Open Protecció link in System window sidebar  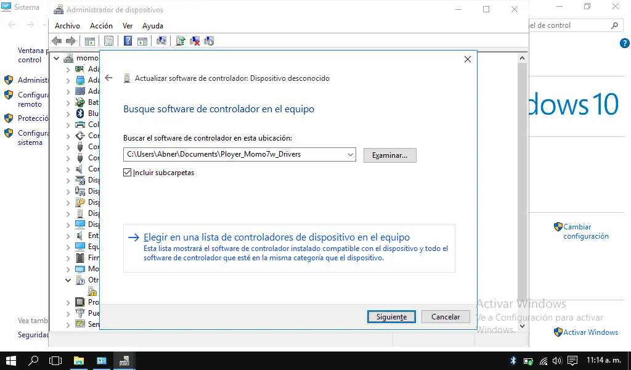(x=33, y=118)
